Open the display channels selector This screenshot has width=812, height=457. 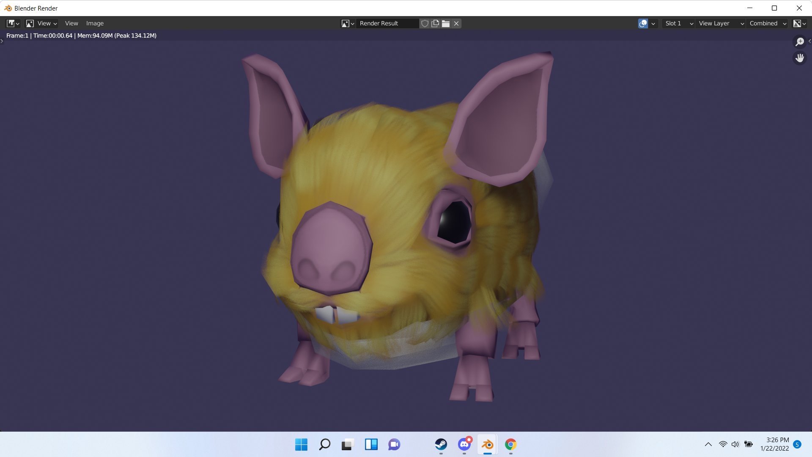(x=799, y=23)
